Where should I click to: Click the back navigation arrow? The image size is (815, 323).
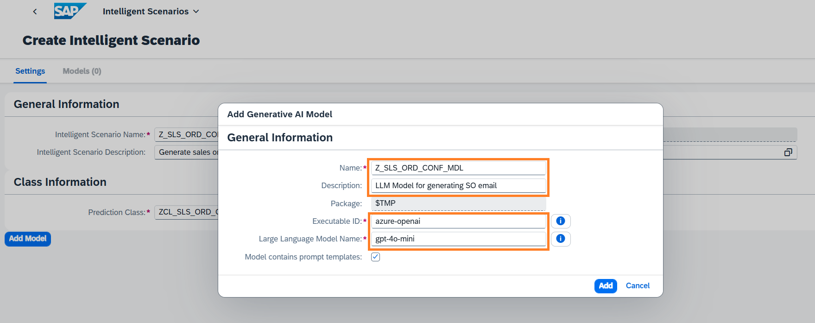tap(35, 12)
